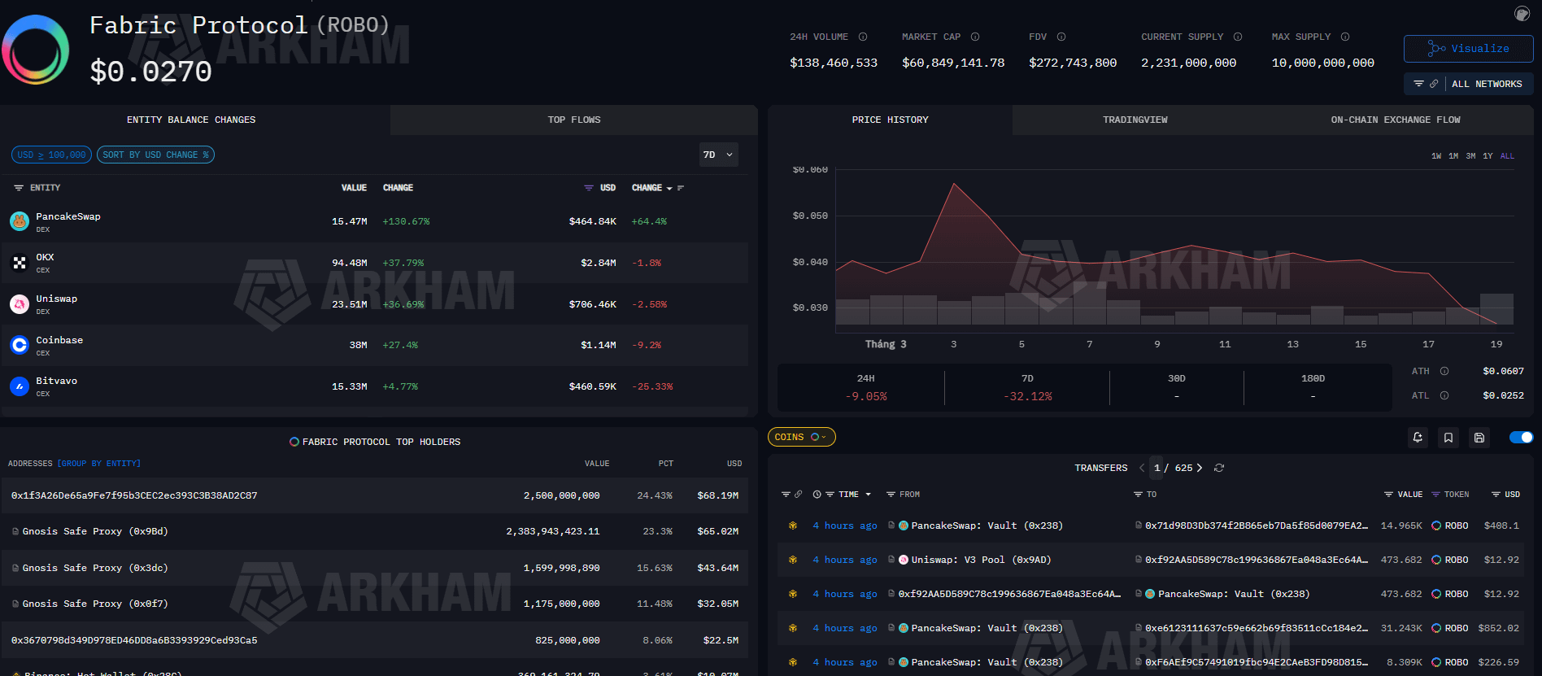Viewport: 1542px width, 676px height.
Task: Click the info icon next to ATH
Action: click(1444, 371)
